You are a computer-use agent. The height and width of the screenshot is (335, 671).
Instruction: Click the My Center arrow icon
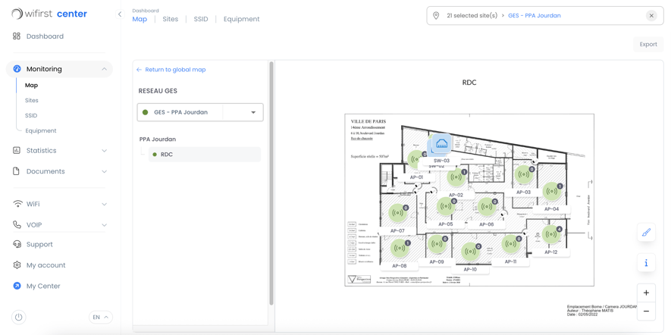point(17,286)
